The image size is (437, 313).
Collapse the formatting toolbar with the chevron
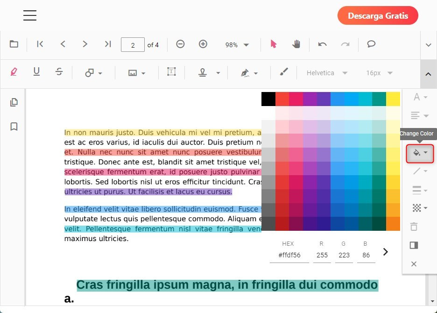tap(428, 74)
